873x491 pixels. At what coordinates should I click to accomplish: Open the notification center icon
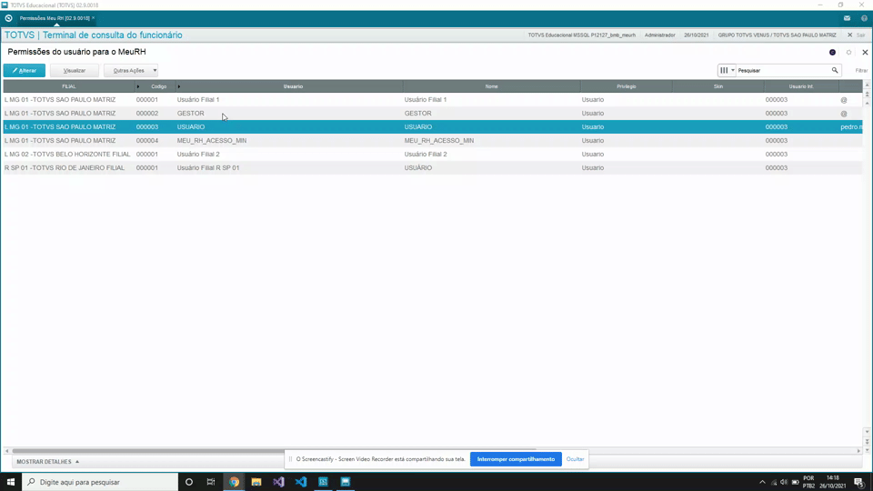859,482
